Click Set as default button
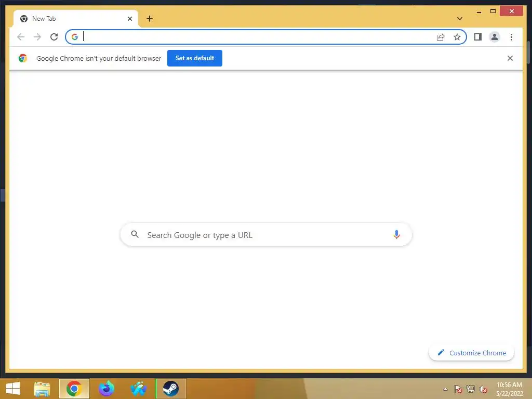Viewport: 532px width, 399px height. 195,58
